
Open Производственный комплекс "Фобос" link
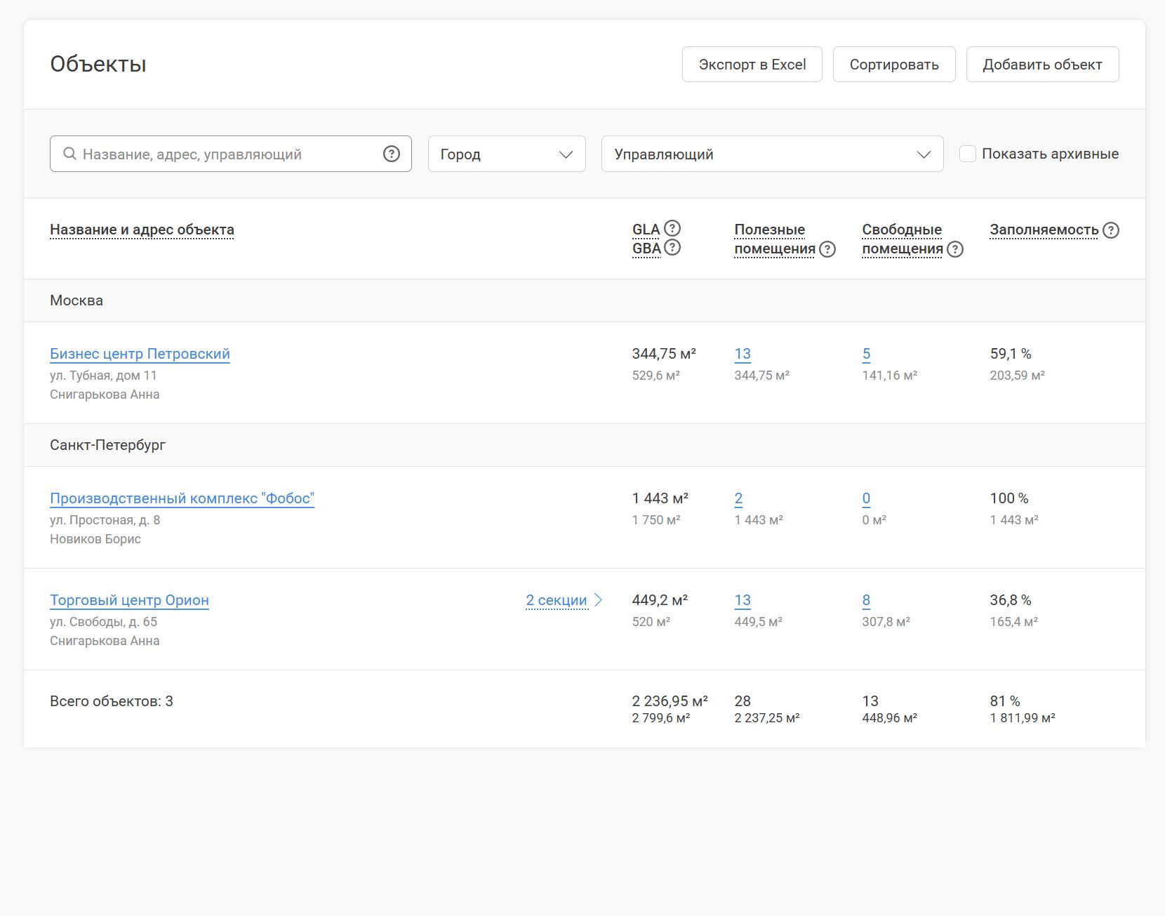pyautogui.click(x=182, y=498)
